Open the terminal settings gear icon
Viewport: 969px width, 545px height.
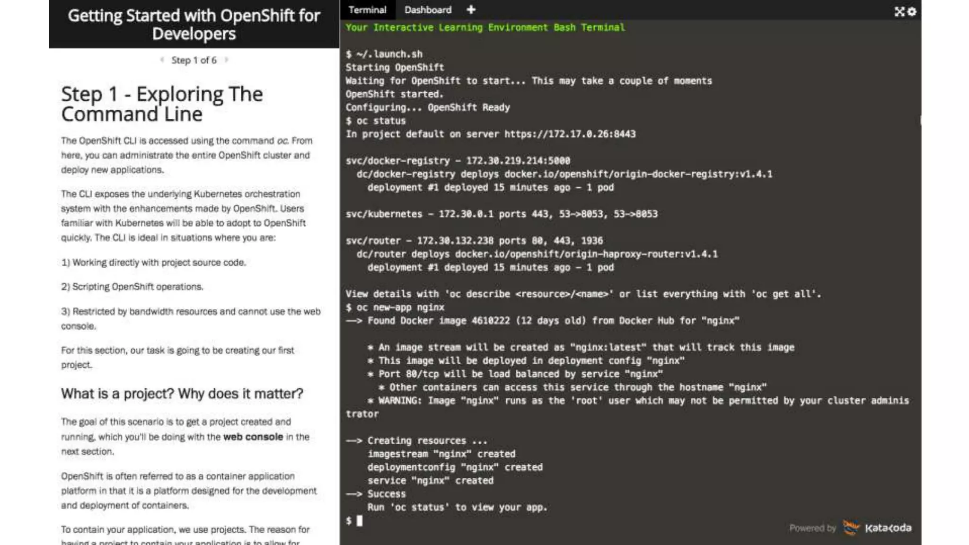click(x=912, y=11)
